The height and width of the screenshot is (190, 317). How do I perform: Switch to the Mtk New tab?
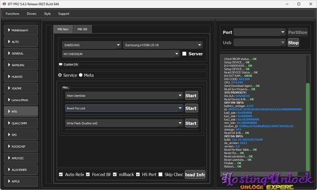click(x=63, y=29)
